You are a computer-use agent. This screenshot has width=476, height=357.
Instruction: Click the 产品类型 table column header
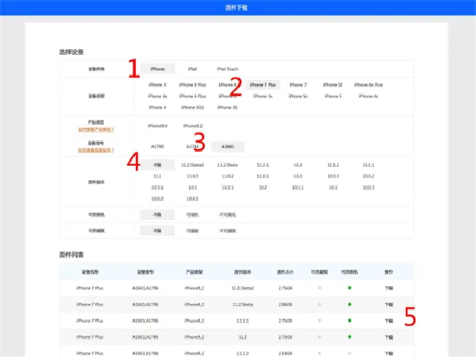194,272
